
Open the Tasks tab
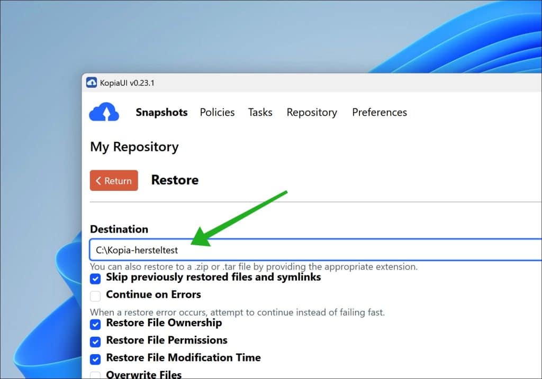pos(260,113)
